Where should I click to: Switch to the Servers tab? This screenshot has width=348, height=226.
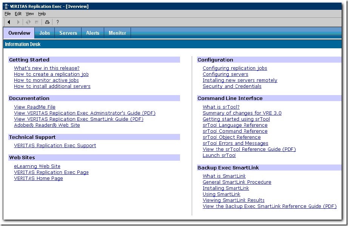pos(68,33)
